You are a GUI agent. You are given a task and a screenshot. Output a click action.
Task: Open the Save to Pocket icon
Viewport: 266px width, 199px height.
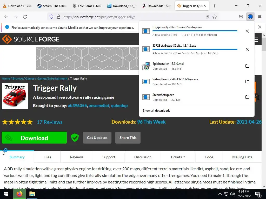[241, 17]
